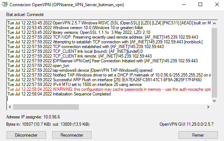The height and width of the screenshot is (141, 224).
Task: Click the Reconnecter button
Action: click(72, 135)
